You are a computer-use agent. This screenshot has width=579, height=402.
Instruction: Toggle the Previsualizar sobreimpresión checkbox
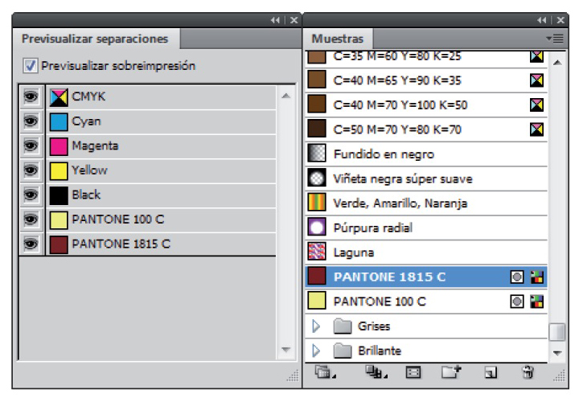[31, 66]
